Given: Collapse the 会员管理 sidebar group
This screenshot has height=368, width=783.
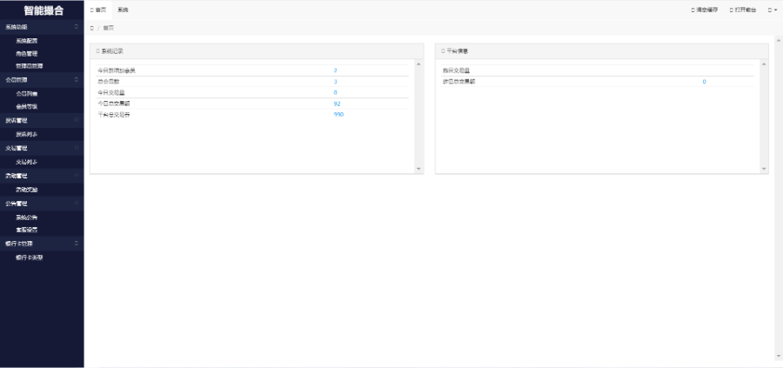Looking at the screenshot, I should (77, 79).
